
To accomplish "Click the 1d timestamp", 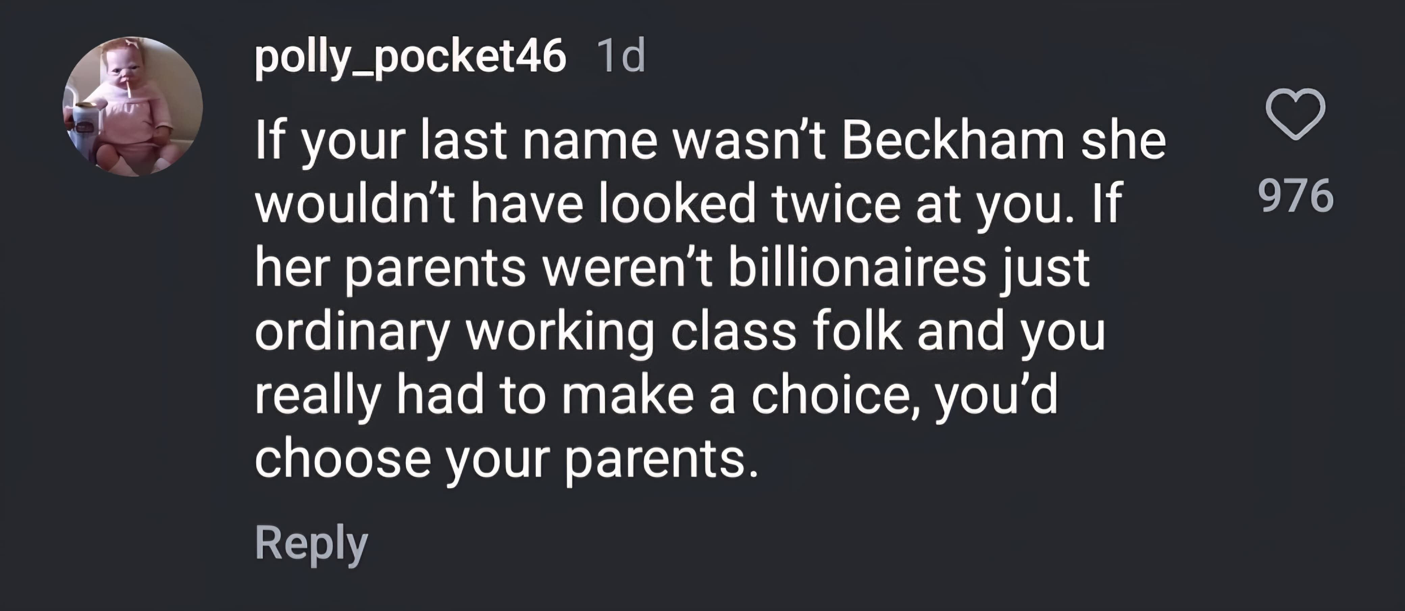I will (x=621, y=57).
